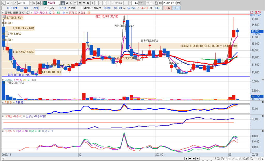Click the speaker sound icon
The width and height of the screenshot is (265, 161).
39,3
